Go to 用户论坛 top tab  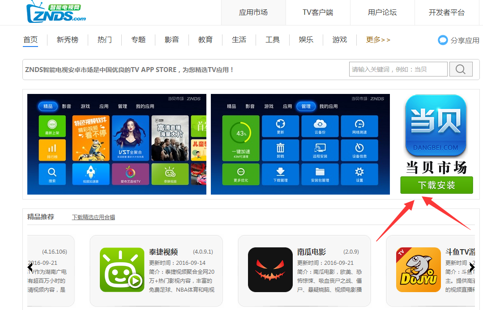pyautogui.click(x=382, y=13)
